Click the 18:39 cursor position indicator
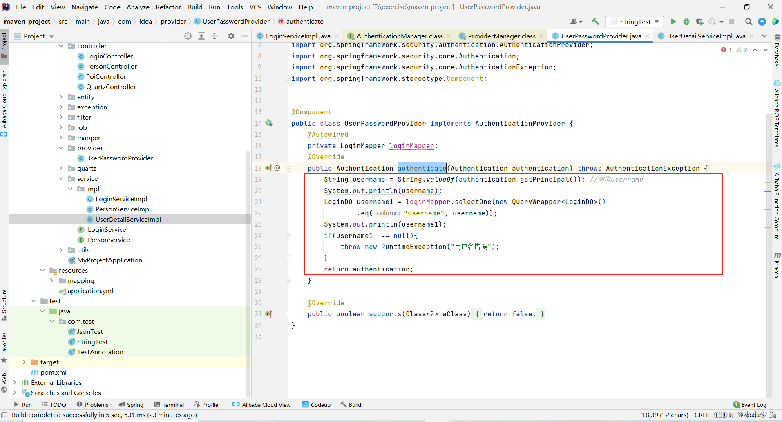 pyautogui.click(x=665, y=415)
